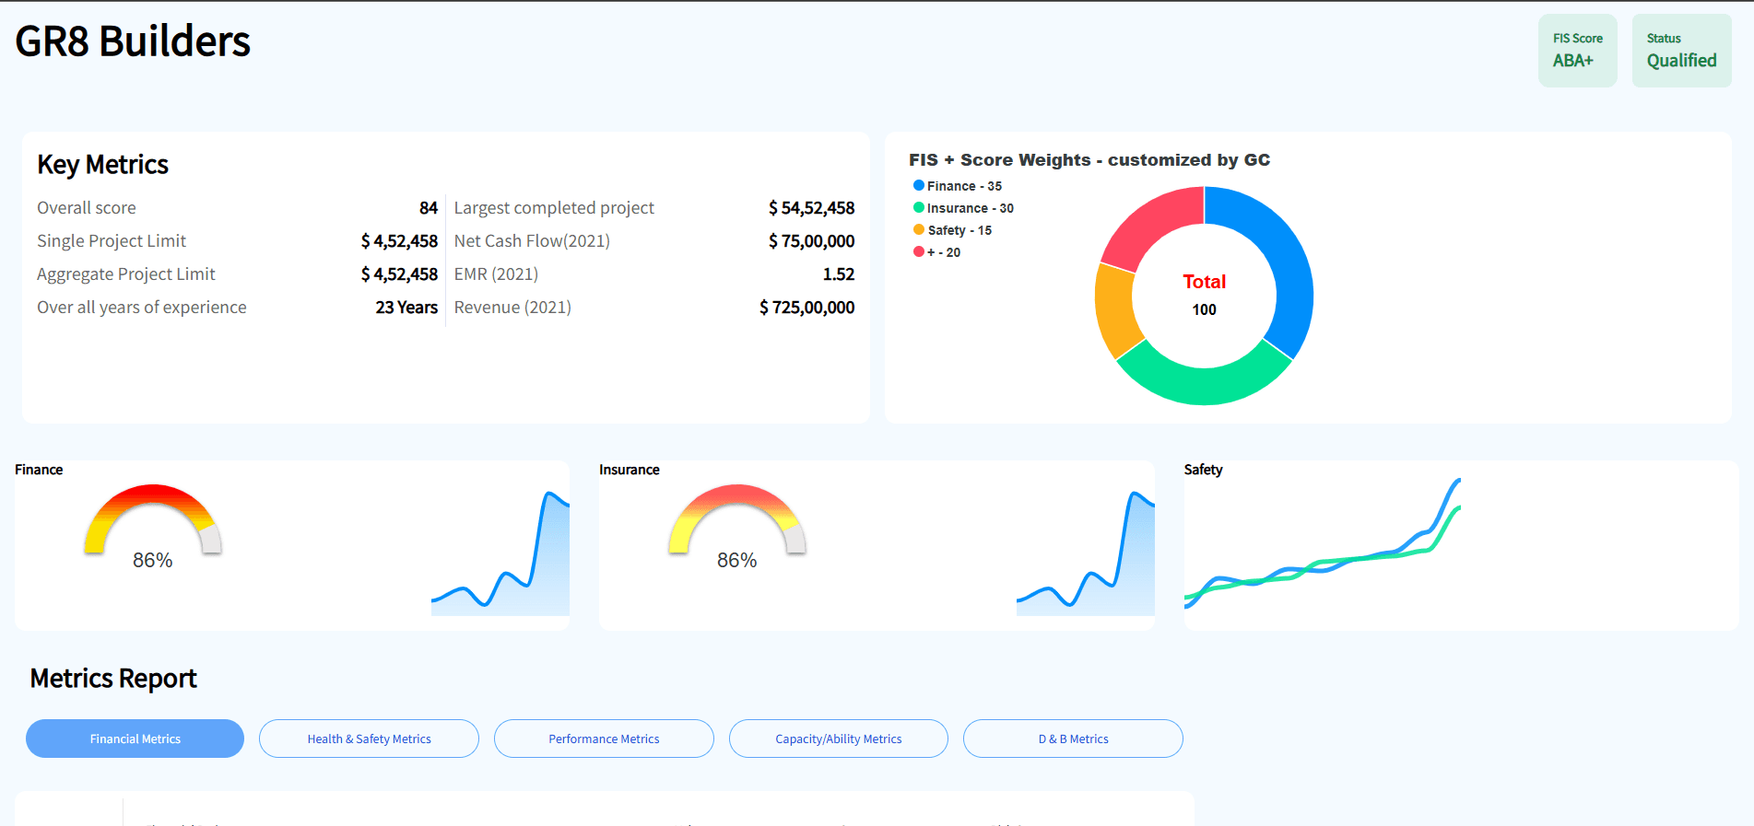1754x826 pixels.
Task: Toggle the + - 20 legend entry
Action: (936, 252)
